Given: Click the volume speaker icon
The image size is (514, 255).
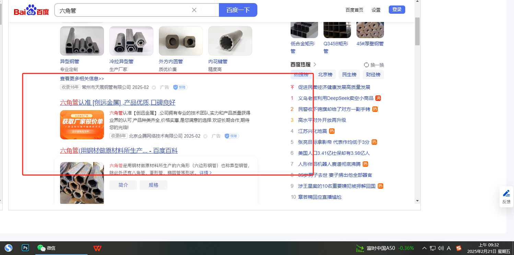Looking at the screenshot, I should pyautogui.click(x=441, y=248).
